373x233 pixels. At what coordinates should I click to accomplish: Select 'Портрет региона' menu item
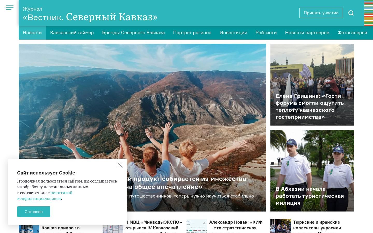click(x=192, y=33)
